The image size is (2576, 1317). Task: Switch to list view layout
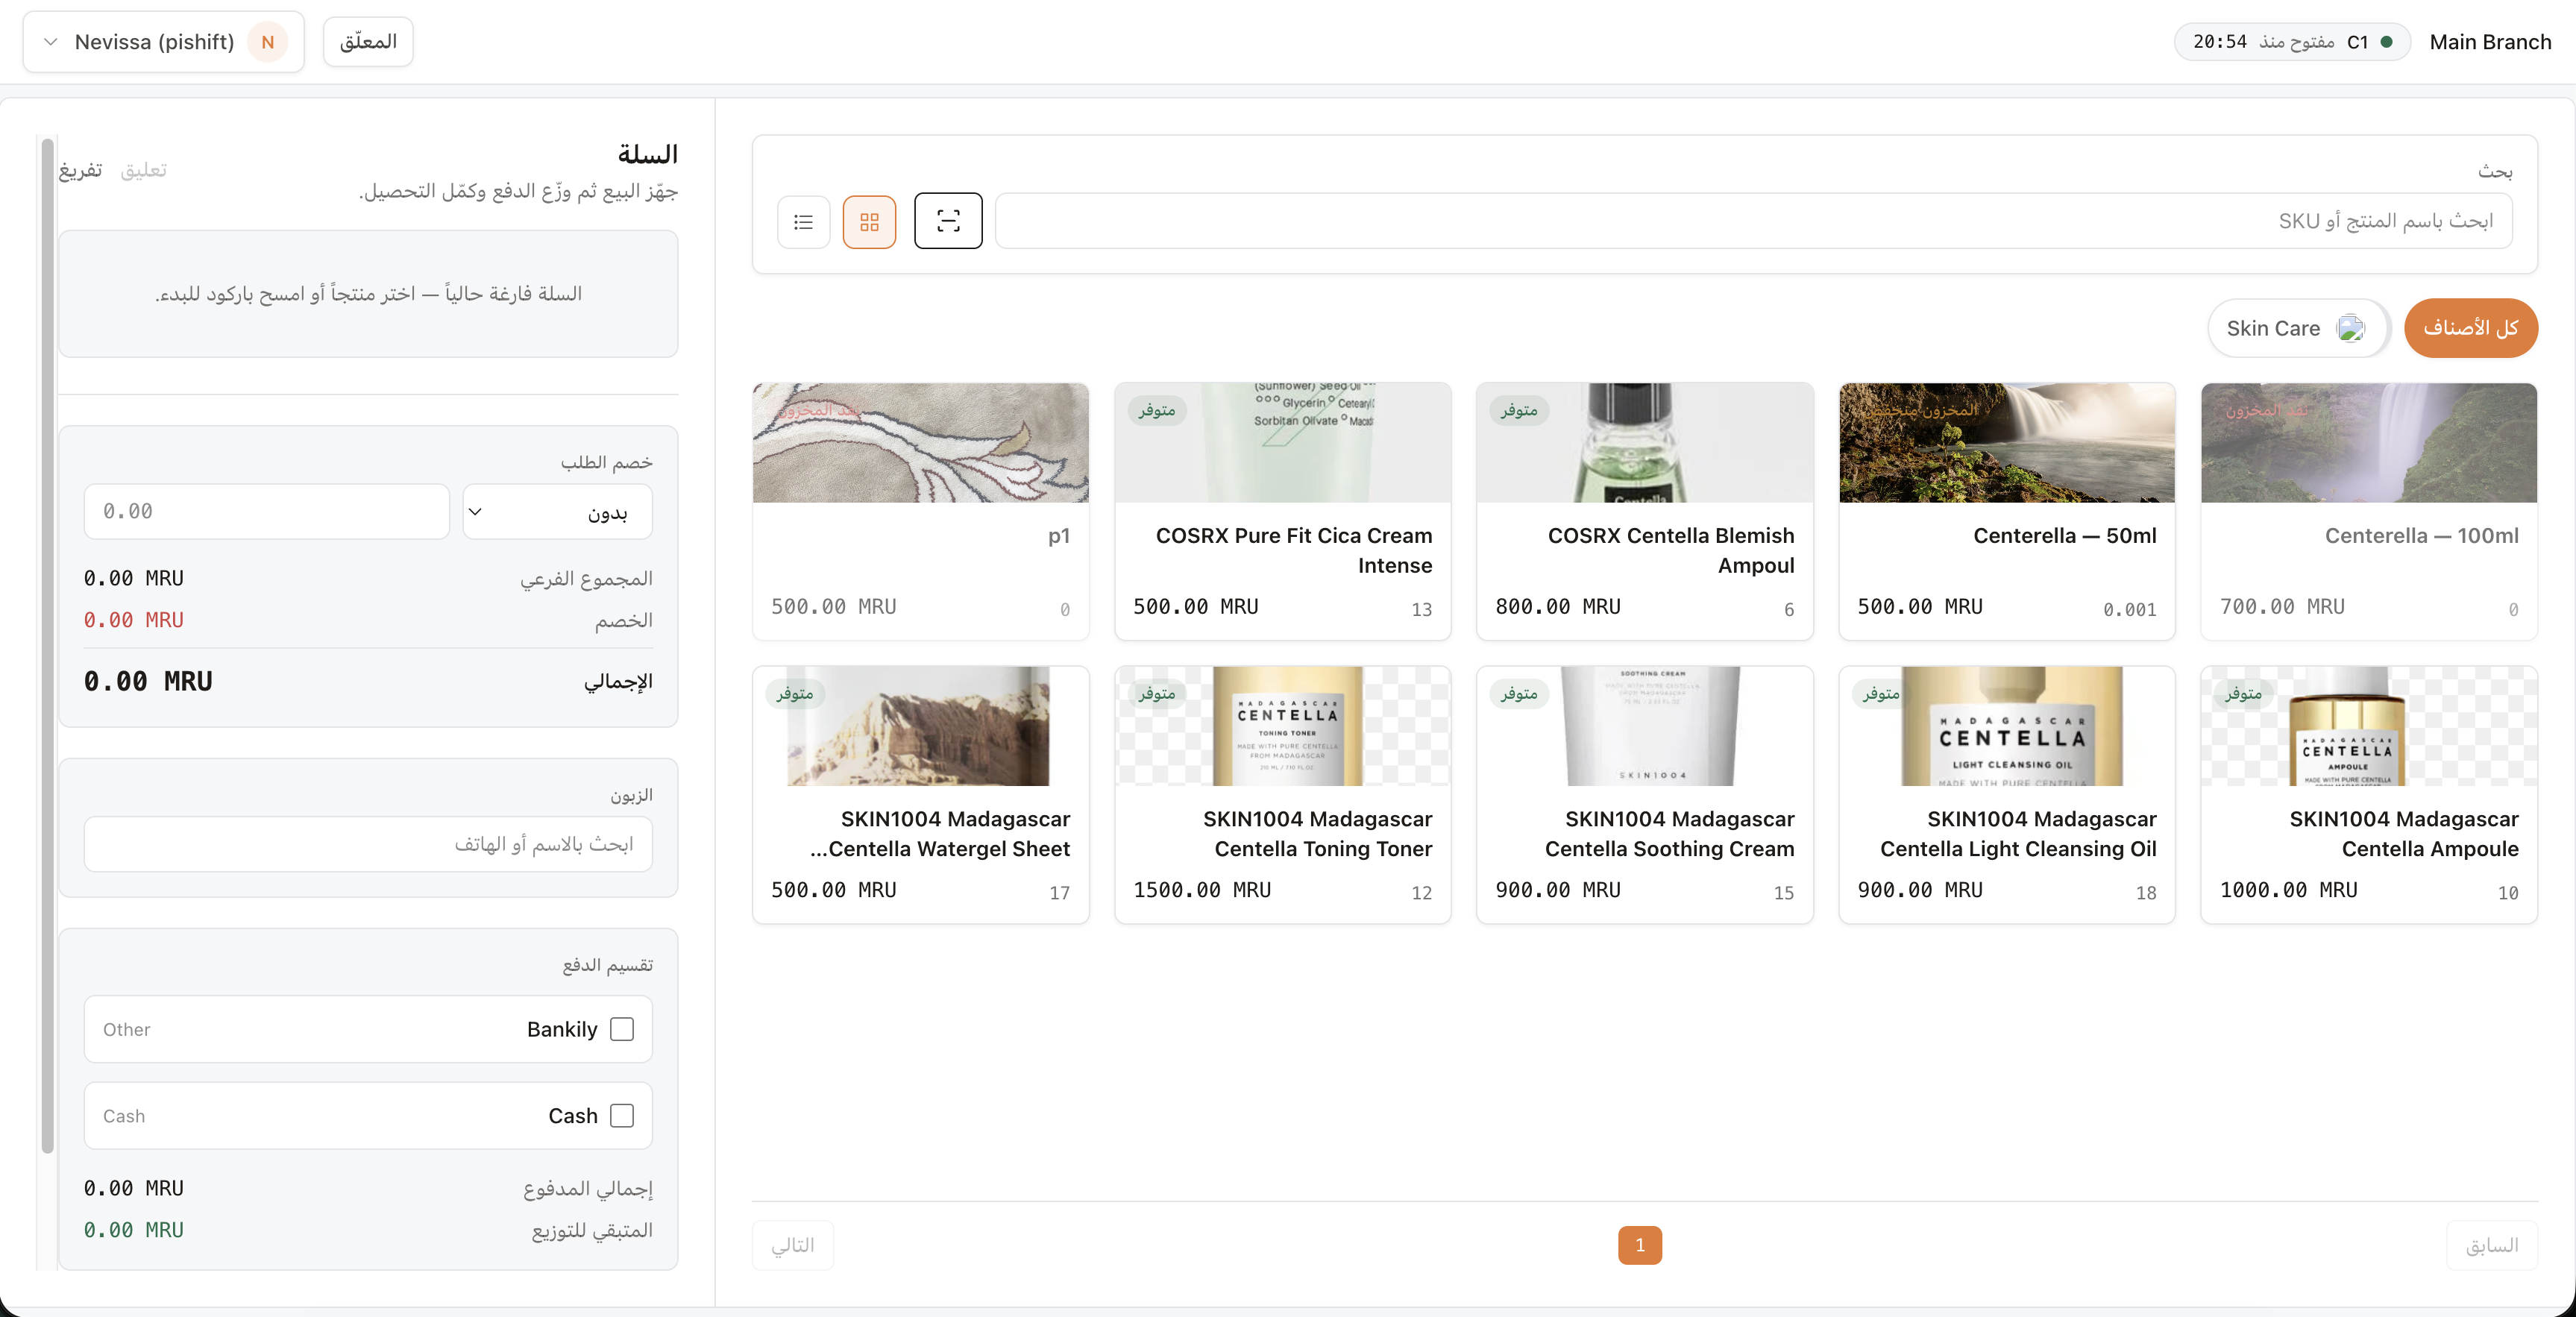point(803,222)
